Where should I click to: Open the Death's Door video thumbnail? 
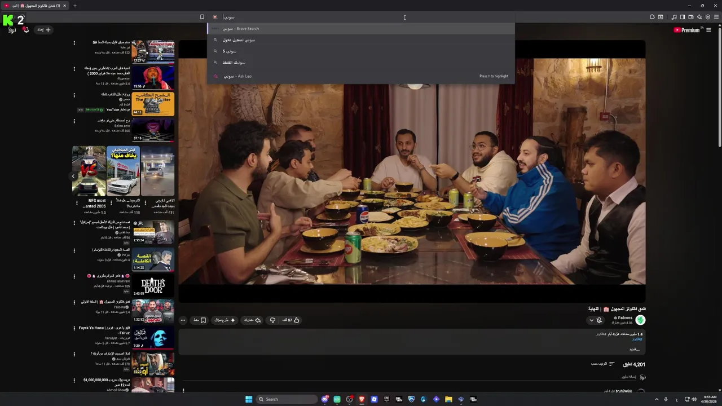(x=153, y=286)
